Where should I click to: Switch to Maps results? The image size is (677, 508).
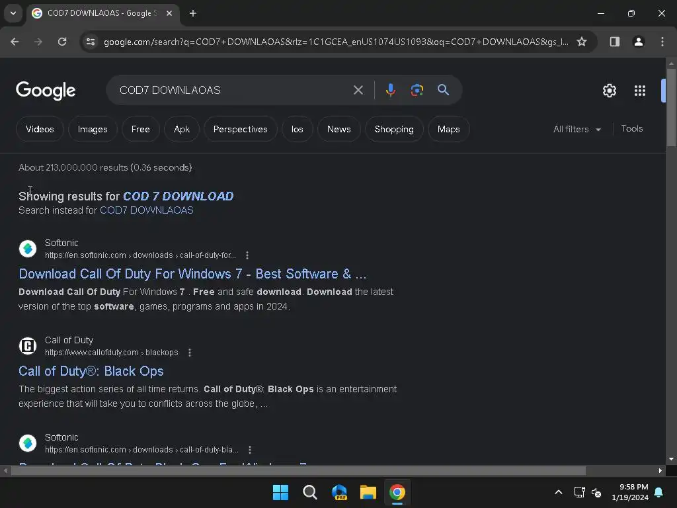pos(448,129)
